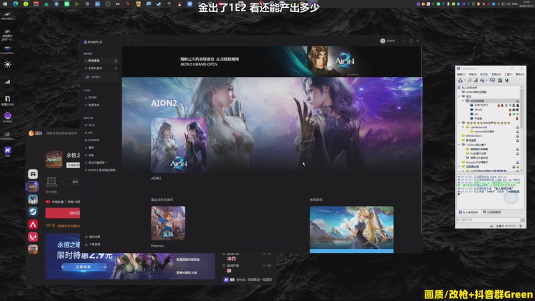The width and height of the screenshot is (535, 301).
Task: Open the Hoyeon recently viewed game thumbnail
Action: click(x=169, y=223)
